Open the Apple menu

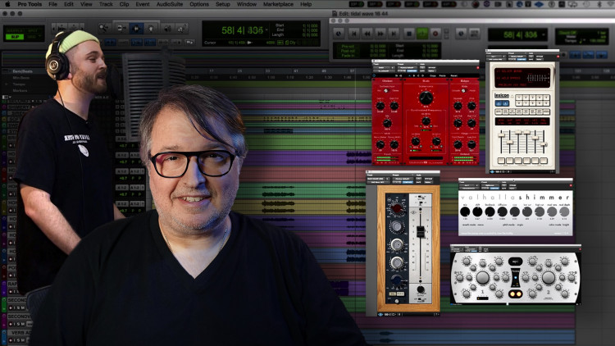point(8,4)
